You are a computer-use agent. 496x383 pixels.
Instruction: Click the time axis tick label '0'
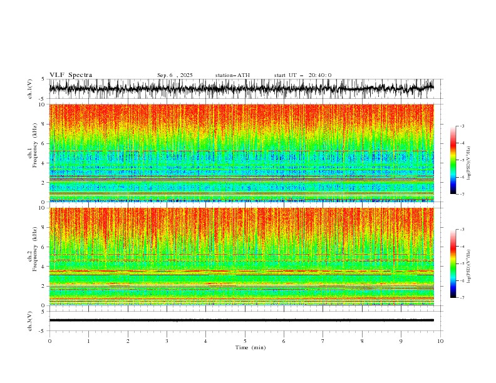(49, 341)
